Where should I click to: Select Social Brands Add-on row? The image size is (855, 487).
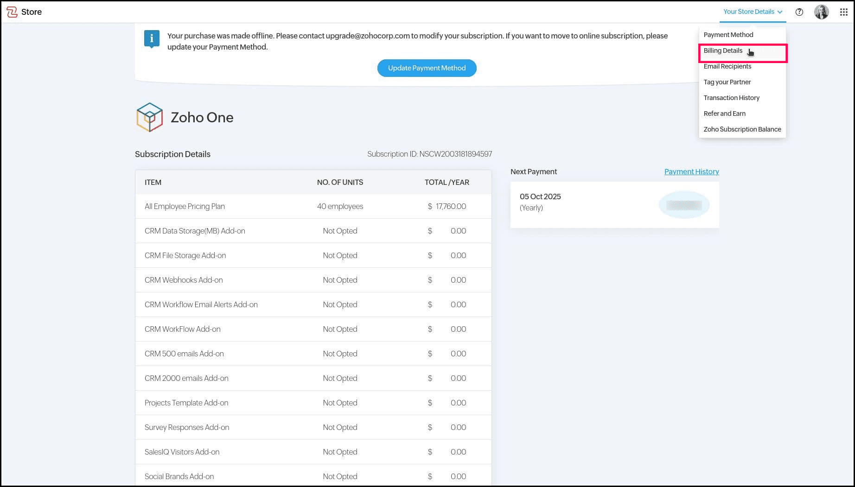313,475
